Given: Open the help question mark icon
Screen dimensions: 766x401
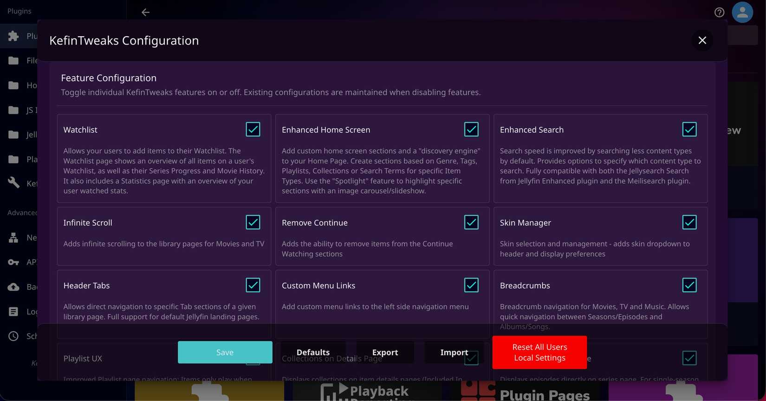Looking at the screenshot, I should pyautogui.click(x=719, y=13).
